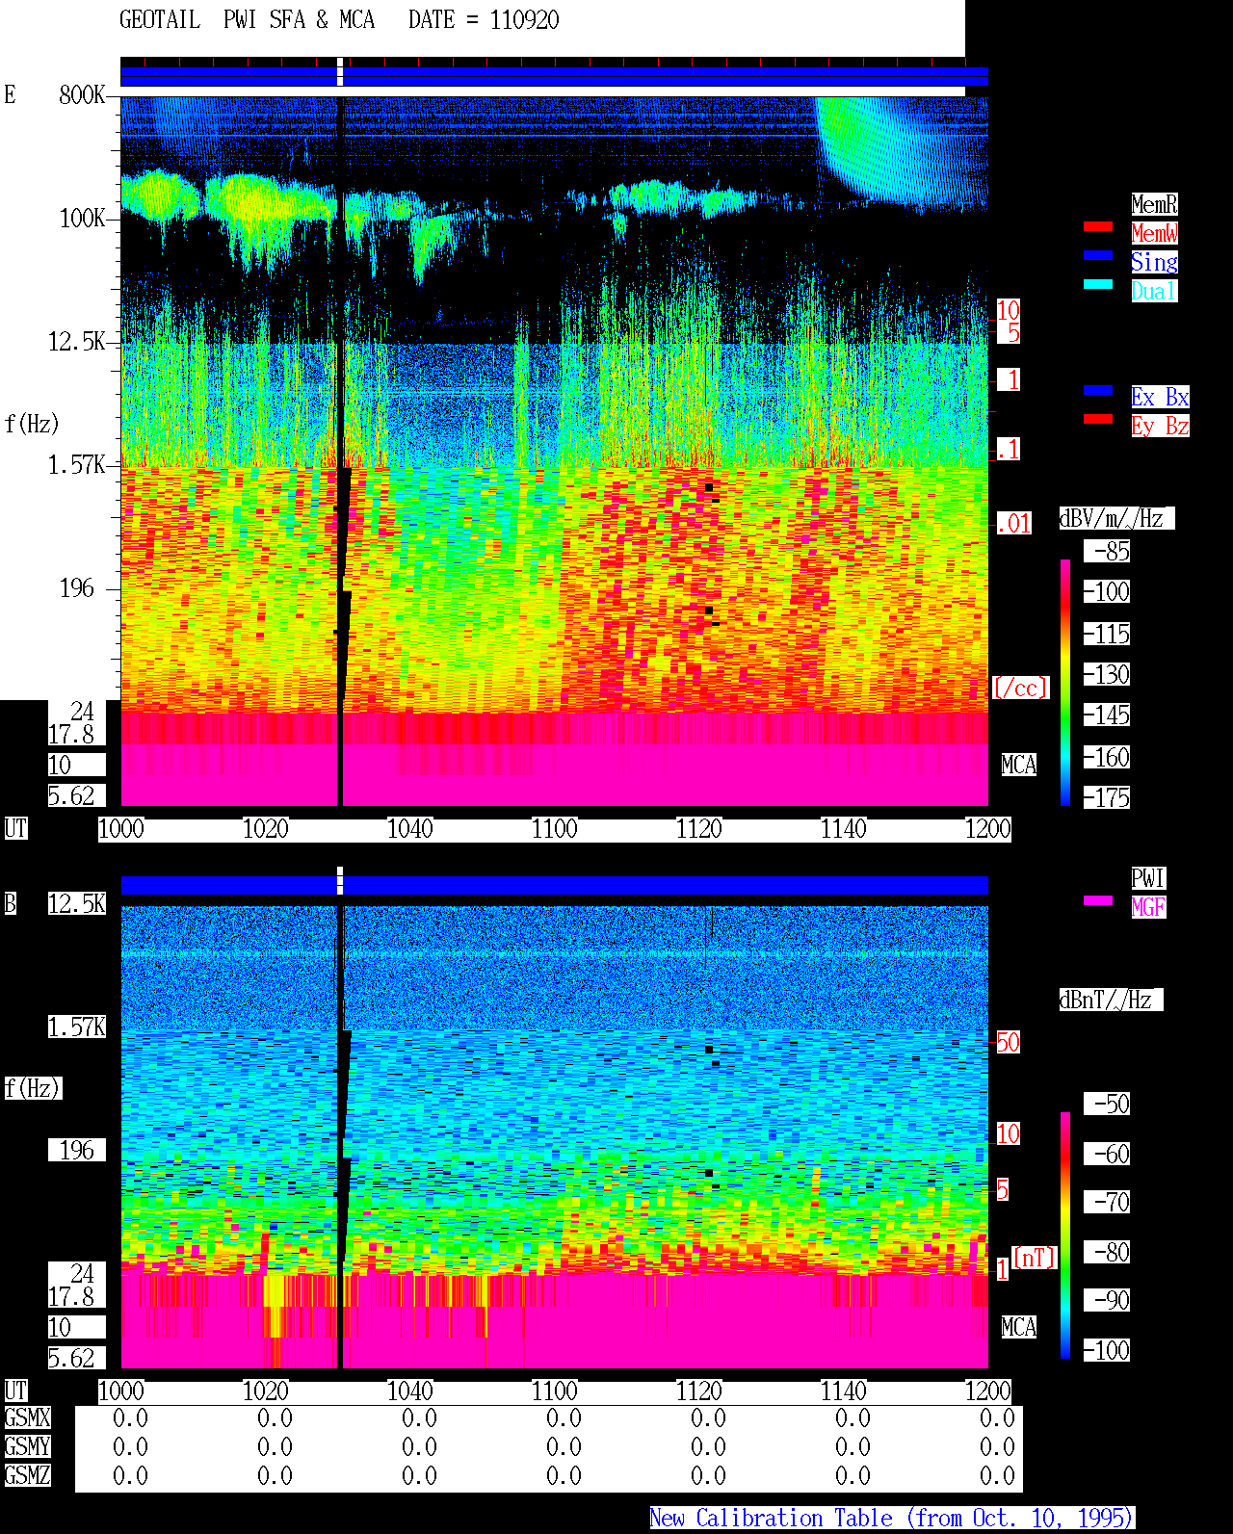Click the GEOTAIL PWI SFA & MCA title

pyautogui.click(x=247, y=20)
